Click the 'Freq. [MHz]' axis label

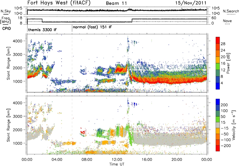[x=5, y=20]
